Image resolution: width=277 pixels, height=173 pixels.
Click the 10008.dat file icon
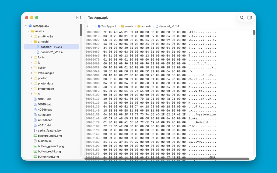coord(35,99)
